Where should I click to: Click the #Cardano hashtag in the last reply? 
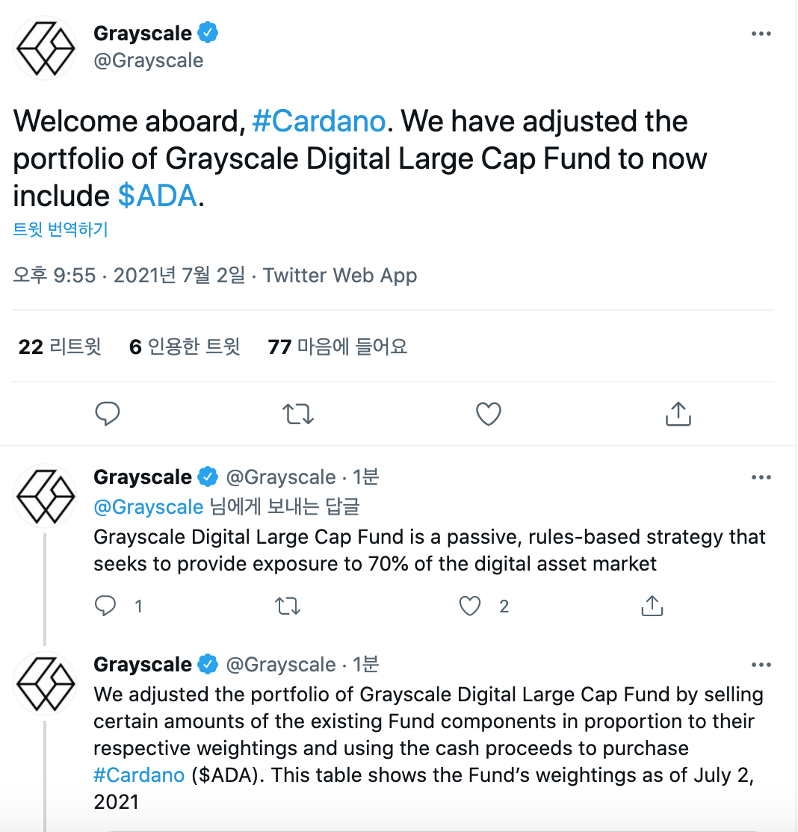click(x=139, y=775)
